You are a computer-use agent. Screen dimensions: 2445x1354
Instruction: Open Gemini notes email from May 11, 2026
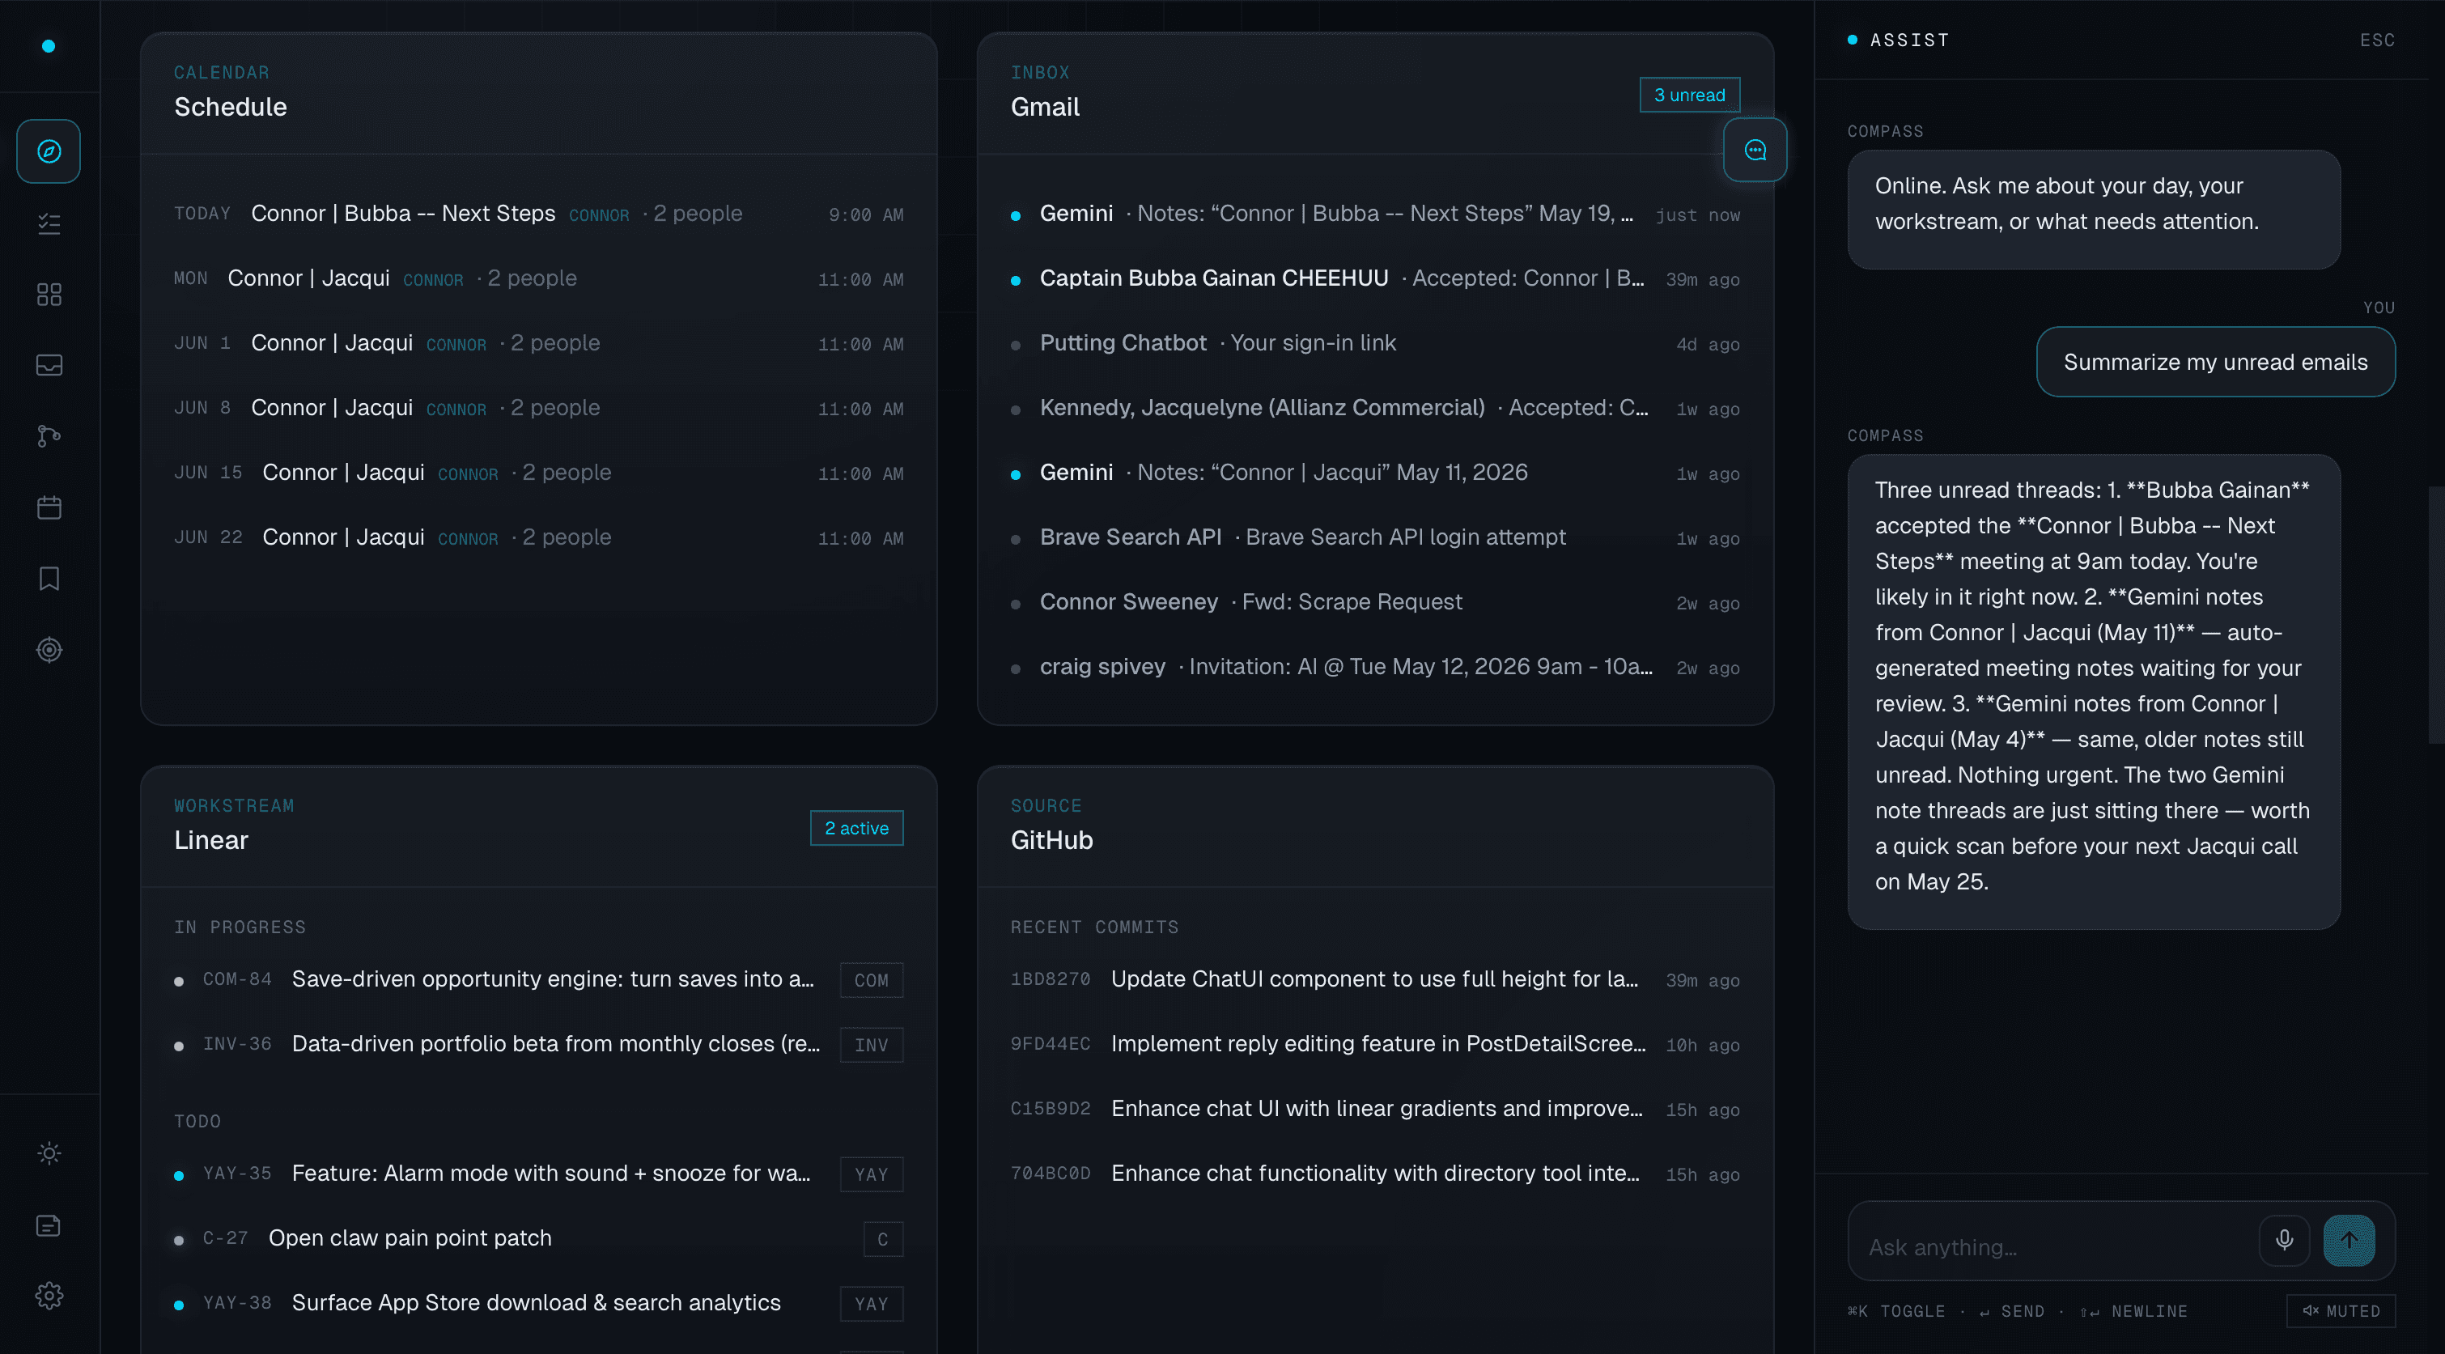(1375, 473)
